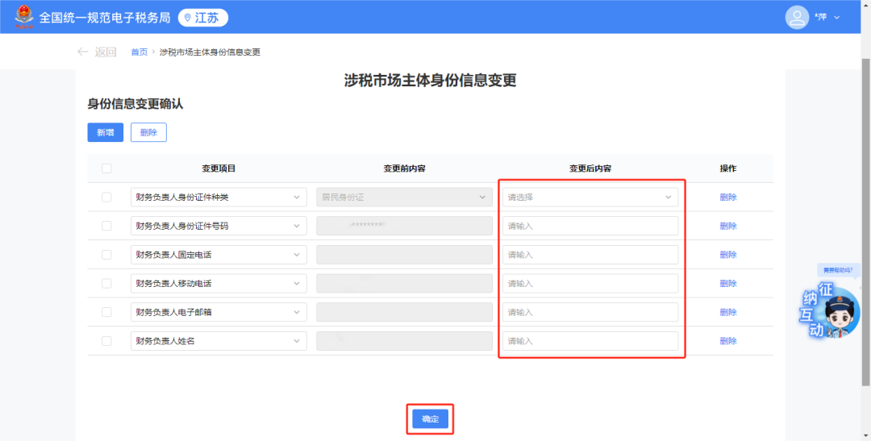
Task: Open the 财务负责人姓名 item dropdown
Action: [219, 341]
